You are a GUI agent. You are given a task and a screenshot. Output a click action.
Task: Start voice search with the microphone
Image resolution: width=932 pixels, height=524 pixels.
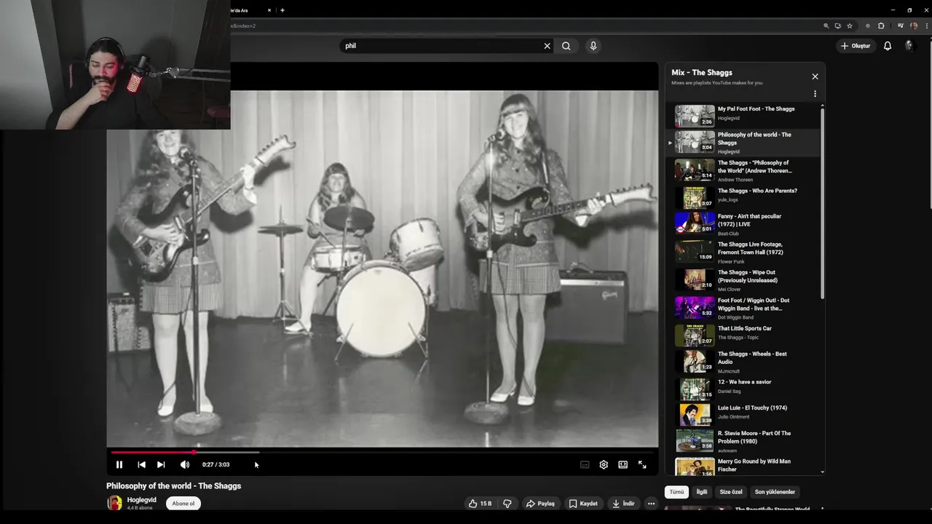[593, 46]
